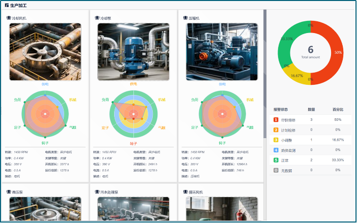Click the green level 5 badge for 正常

[x=276, y=160]
